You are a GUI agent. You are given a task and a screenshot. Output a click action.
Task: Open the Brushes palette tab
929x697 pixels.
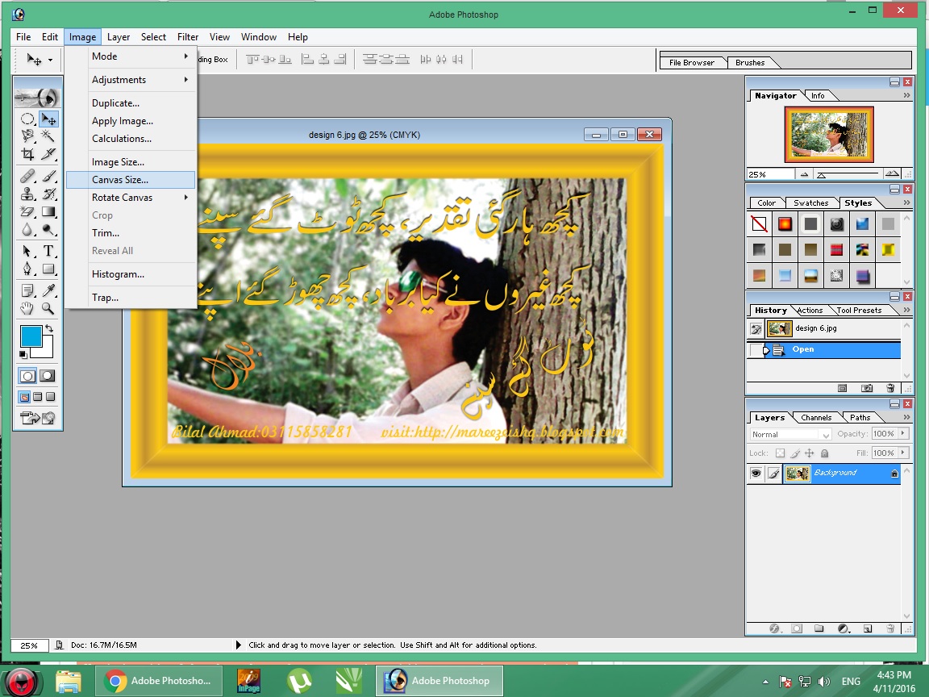(750, 63)
